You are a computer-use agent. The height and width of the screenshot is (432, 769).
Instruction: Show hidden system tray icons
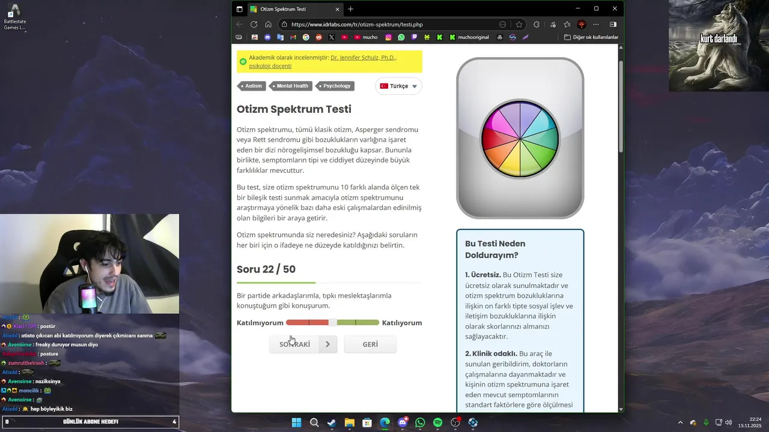point(680,422)
